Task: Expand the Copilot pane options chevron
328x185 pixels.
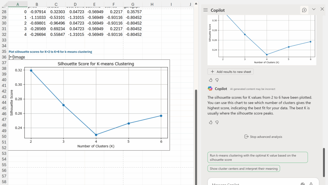Action: coord(314,9)
